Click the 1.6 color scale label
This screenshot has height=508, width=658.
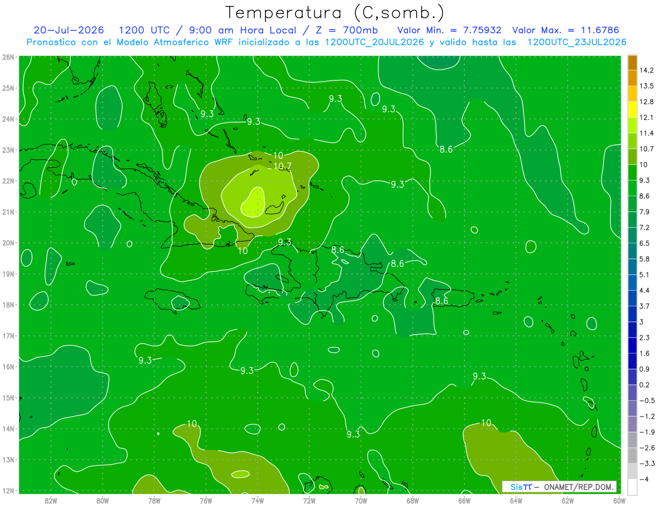(x=645, y=353)
